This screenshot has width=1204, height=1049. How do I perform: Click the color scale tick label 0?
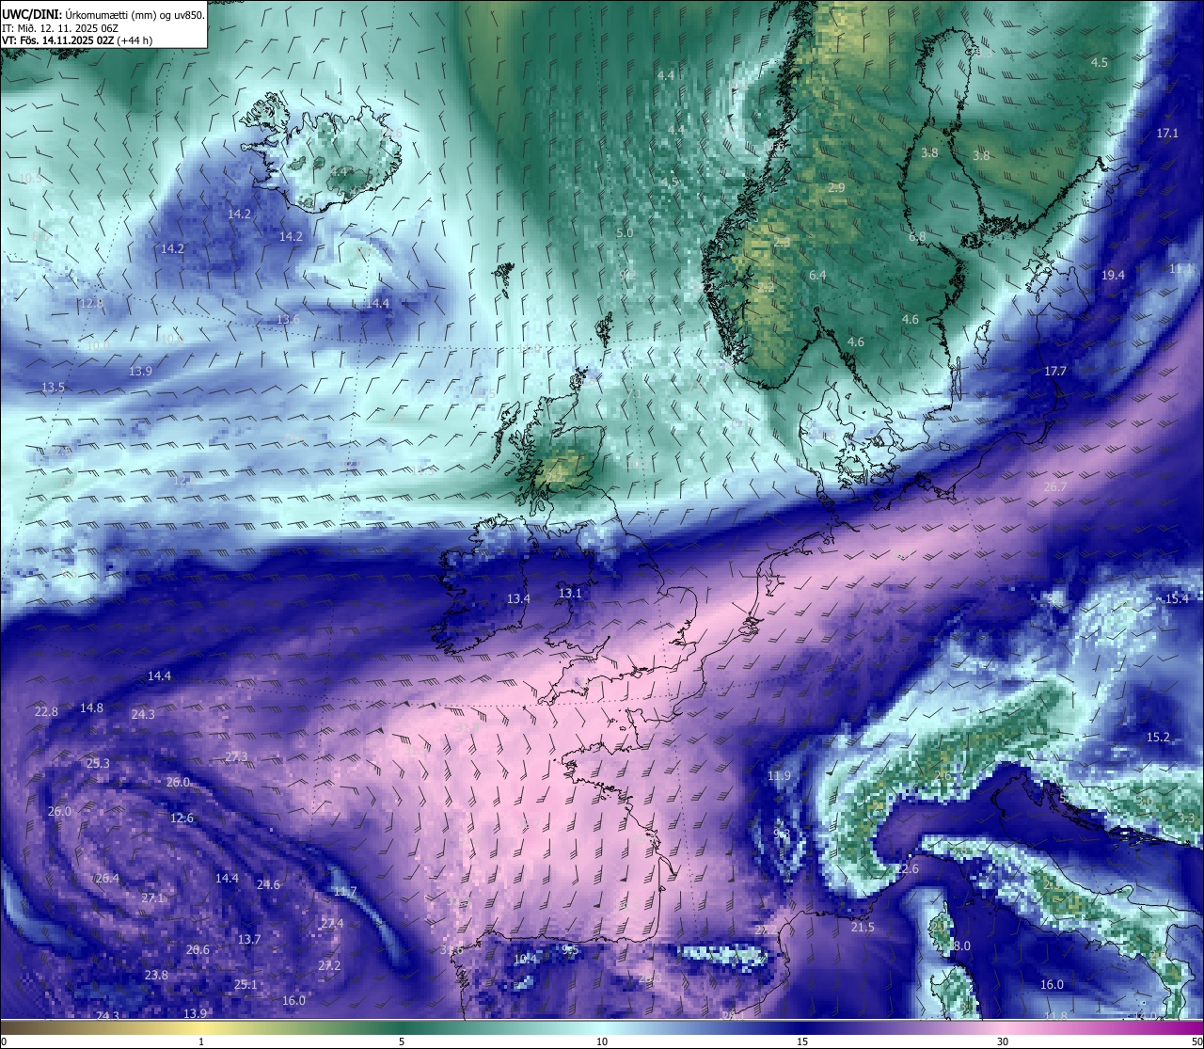(x=4, y=1041)
